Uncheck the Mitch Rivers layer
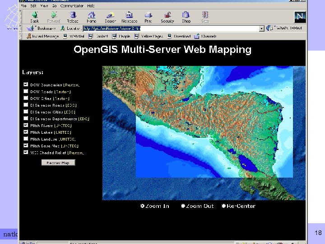The width and height of the screenshot is (325, 244). pyautogui.click(x=26, y=125)
